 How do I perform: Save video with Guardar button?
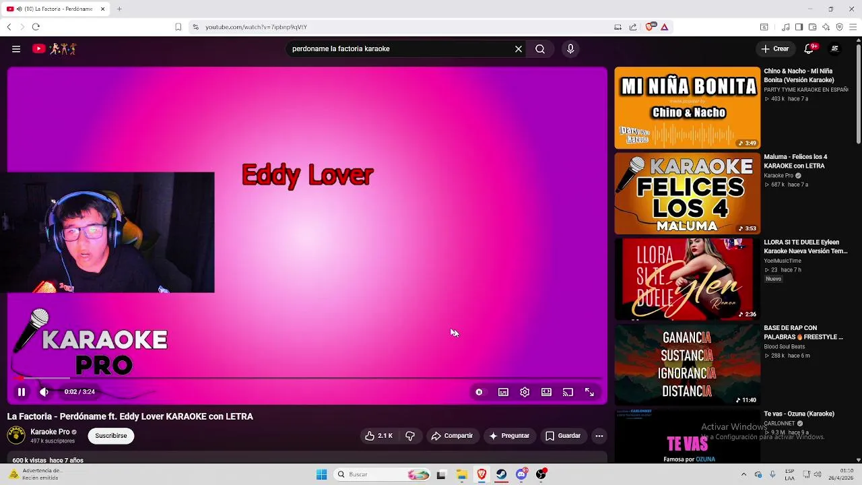click(563, 436)
